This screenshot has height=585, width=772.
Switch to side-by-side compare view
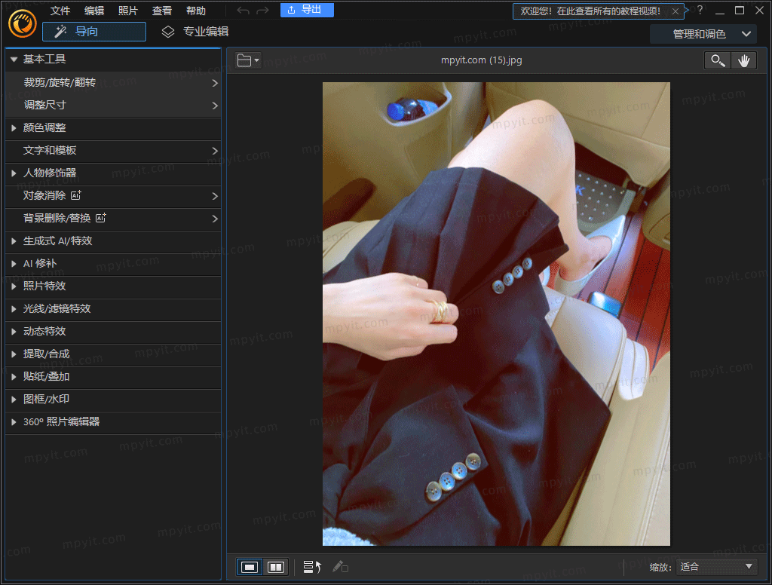click(276, 567)
